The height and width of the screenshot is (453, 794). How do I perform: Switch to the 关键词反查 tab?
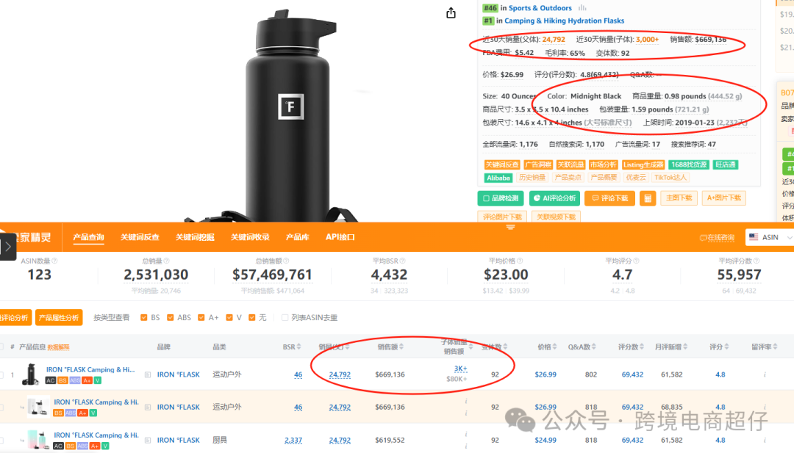(x=140, y=237)
